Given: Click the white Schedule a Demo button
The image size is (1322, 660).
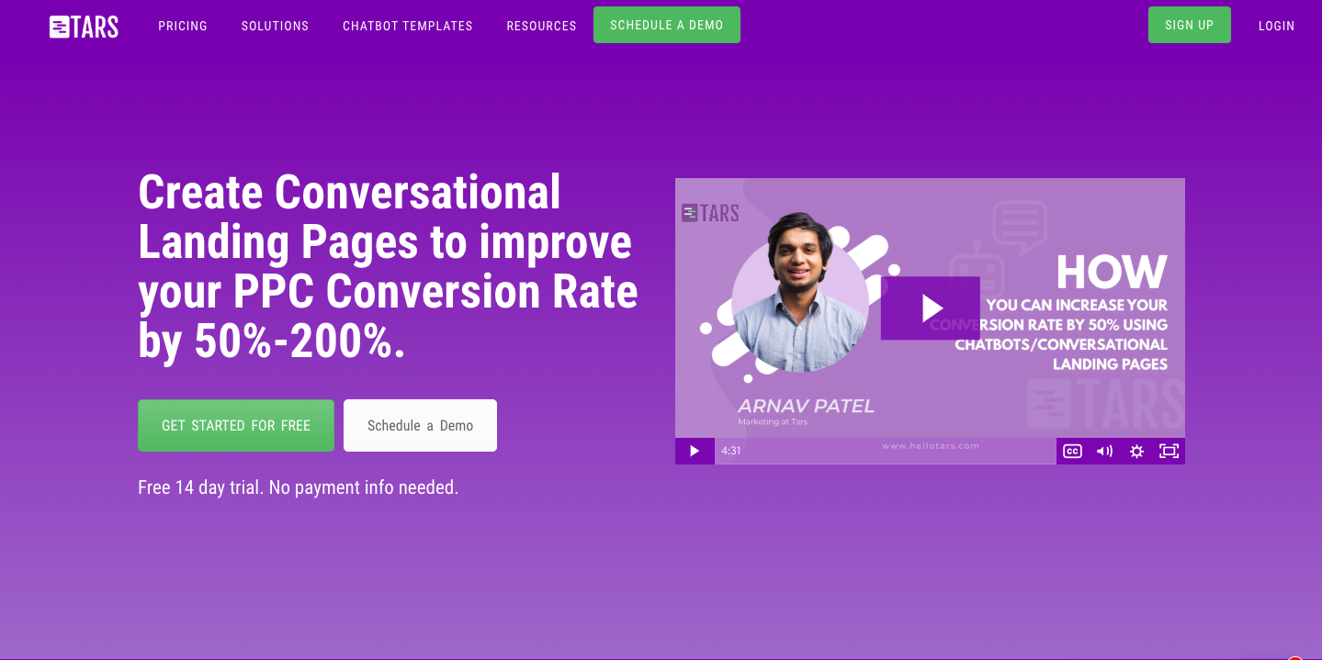Looking at the screenshot, I should tap(420, 425).
